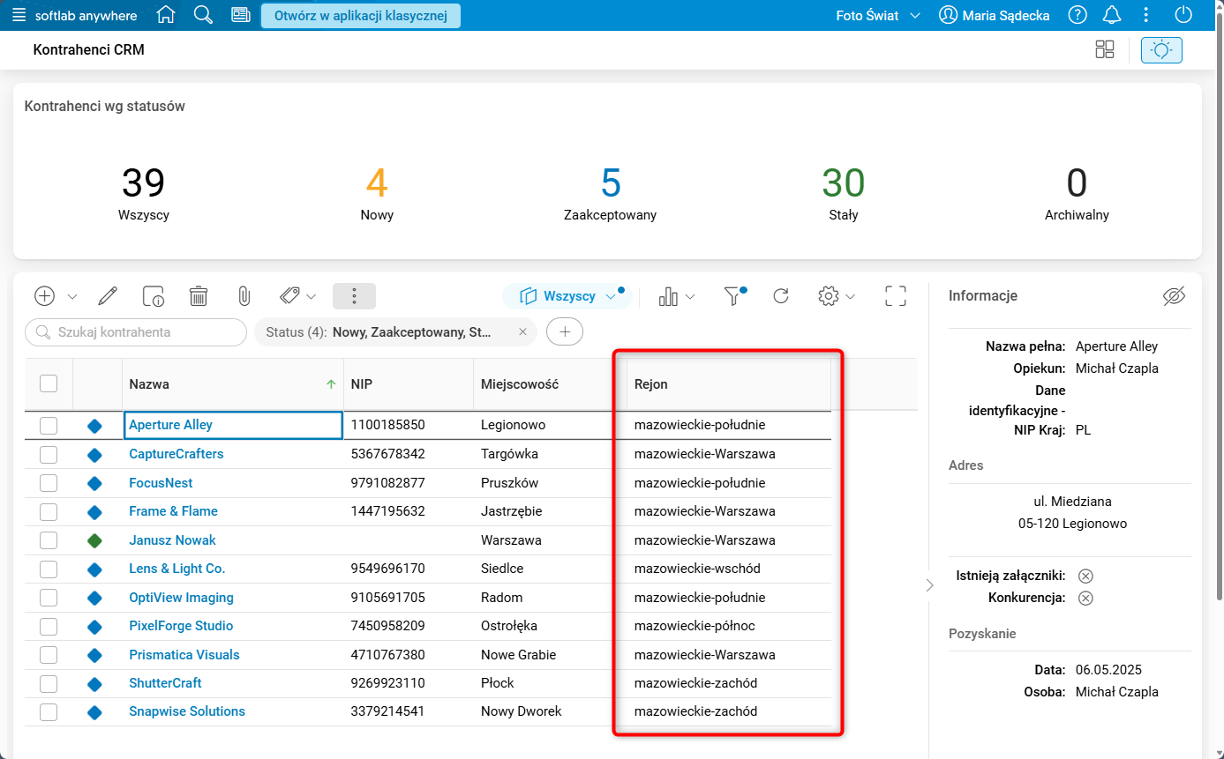Viewport: 1224px width, 759px height.
Task: Click the Szukaj kontrahenta search field
Action: (136, 332)
